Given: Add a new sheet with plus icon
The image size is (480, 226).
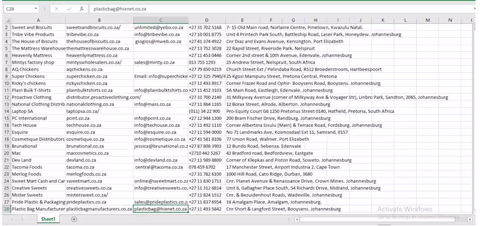Looking at the screenshot, I should 74,219.
